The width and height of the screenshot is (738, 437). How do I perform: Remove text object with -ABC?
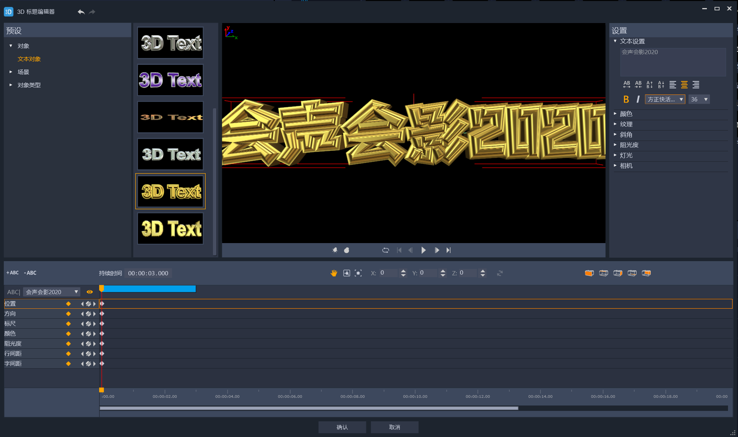(30, 273)
